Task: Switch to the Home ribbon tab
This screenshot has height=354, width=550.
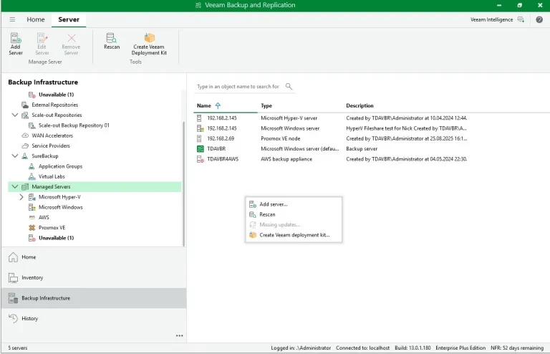Action: tap(36, 19)
